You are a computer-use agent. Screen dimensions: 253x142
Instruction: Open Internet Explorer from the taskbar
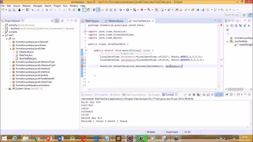pos(15,138)
